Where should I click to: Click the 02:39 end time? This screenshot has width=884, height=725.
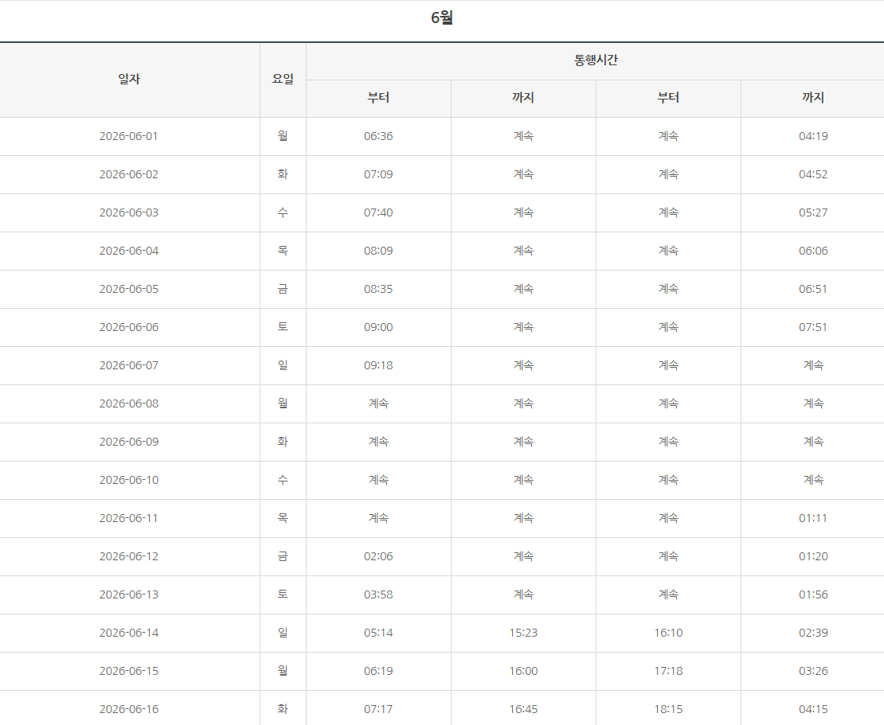pos(813,633)
